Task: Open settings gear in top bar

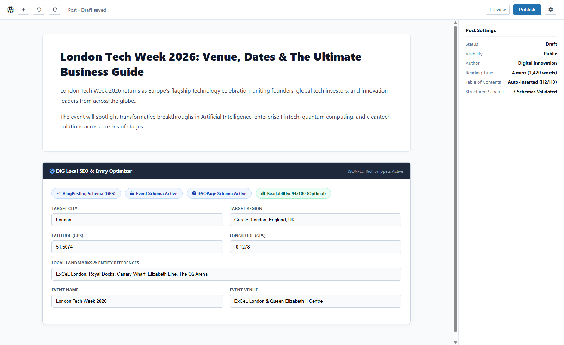Action: point(551,10)
